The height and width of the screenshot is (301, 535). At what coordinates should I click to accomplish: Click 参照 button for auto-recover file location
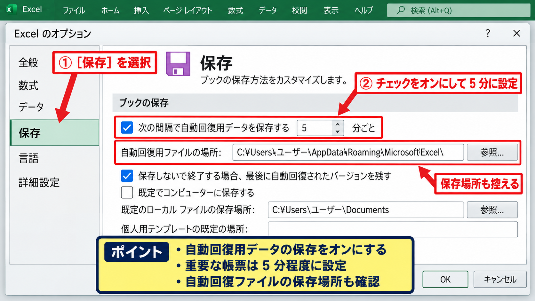492,152
